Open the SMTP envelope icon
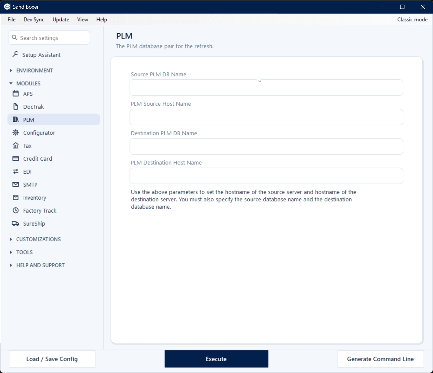The width and height of the screenshot is (433, 373). [x=16, y=185]
